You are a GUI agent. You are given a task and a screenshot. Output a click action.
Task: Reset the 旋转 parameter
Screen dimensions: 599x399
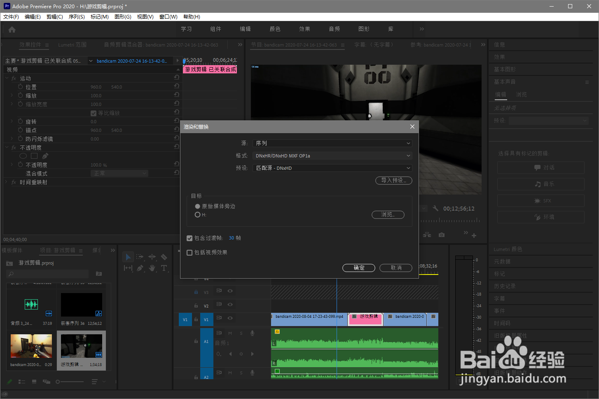[177, 121]
